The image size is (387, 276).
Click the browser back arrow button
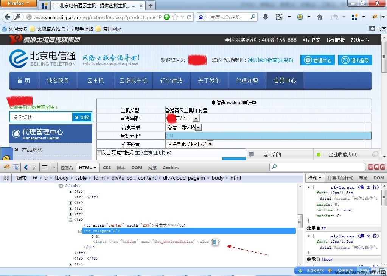8,17
